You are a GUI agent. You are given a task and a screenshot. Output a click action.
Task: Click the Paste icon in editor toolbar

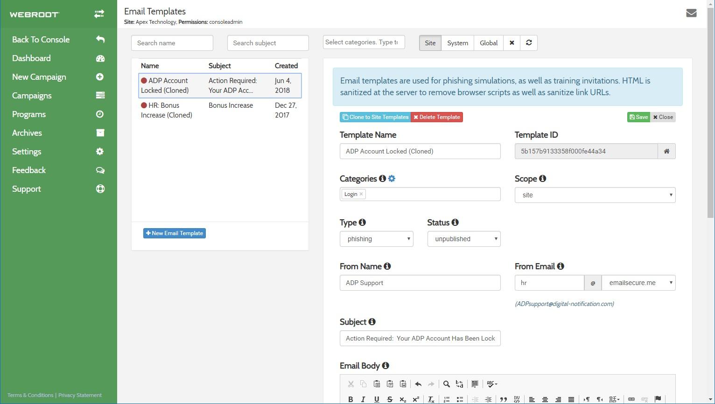377,384
